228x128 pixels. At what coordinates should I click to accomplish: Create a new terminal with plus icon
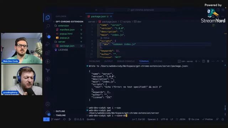pyautogui.click(x=196, y=61)
